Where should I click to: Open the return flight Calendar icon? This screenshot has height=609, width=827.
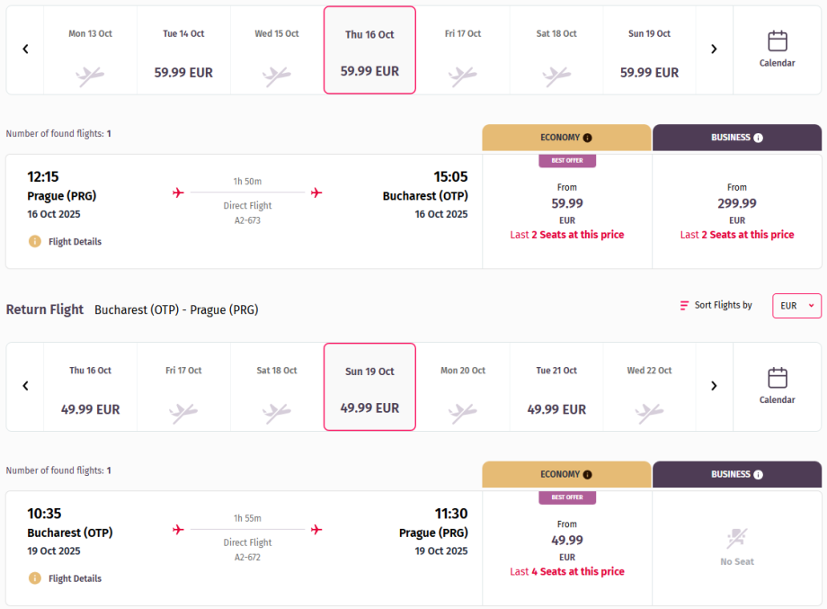(x=778, y=378)
